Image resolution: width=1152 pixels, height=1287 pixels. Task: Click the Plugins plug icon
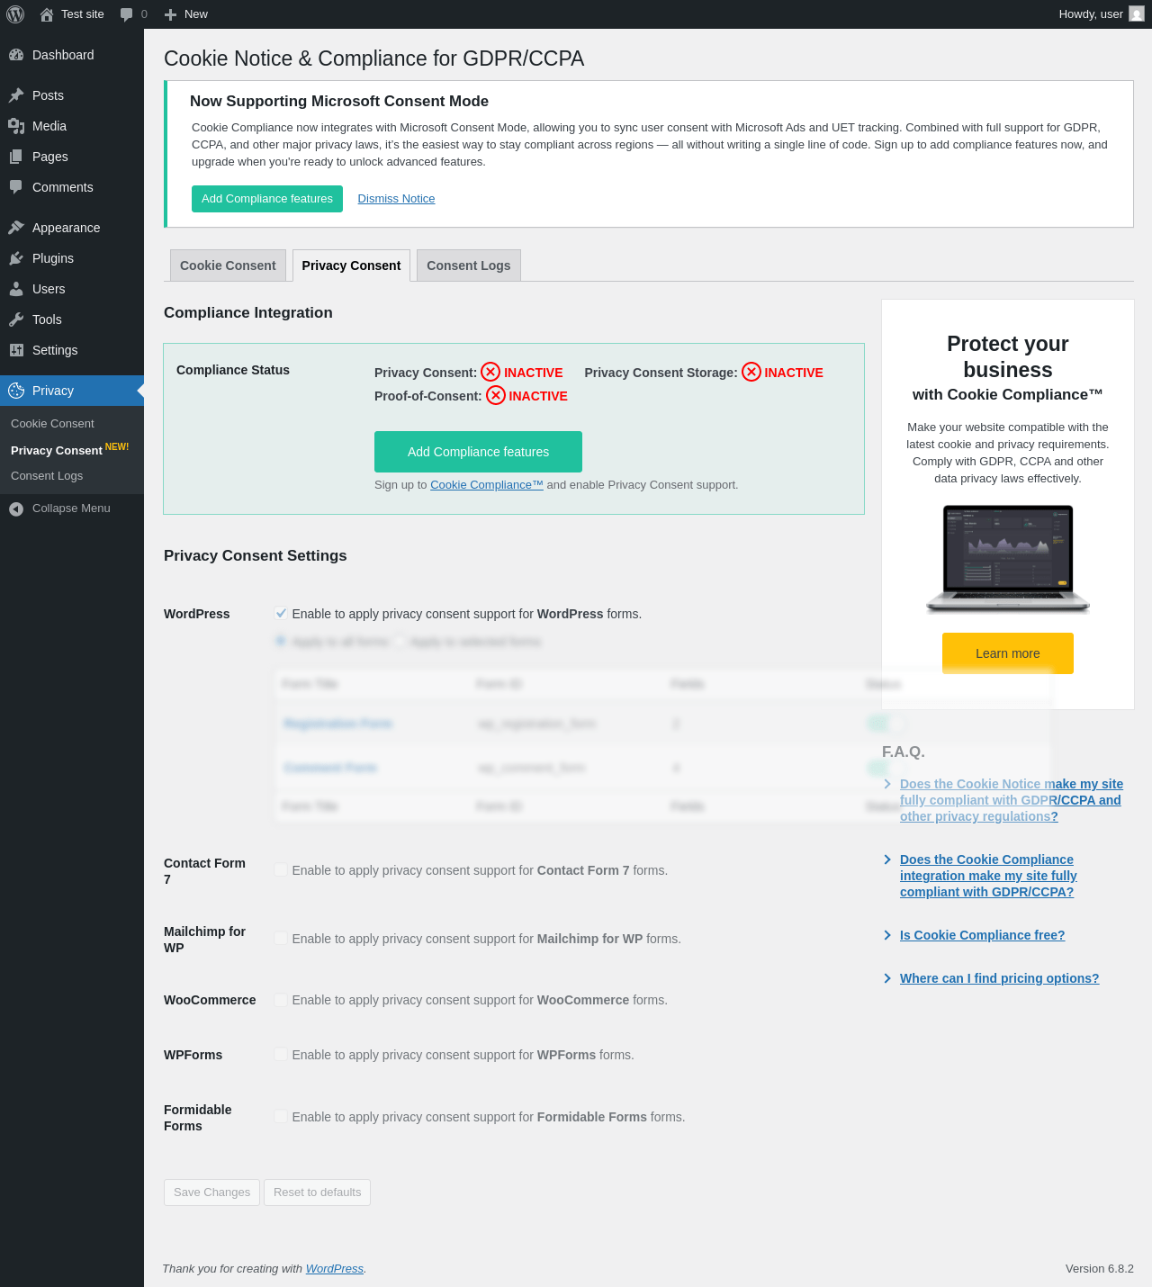point(16,258)
